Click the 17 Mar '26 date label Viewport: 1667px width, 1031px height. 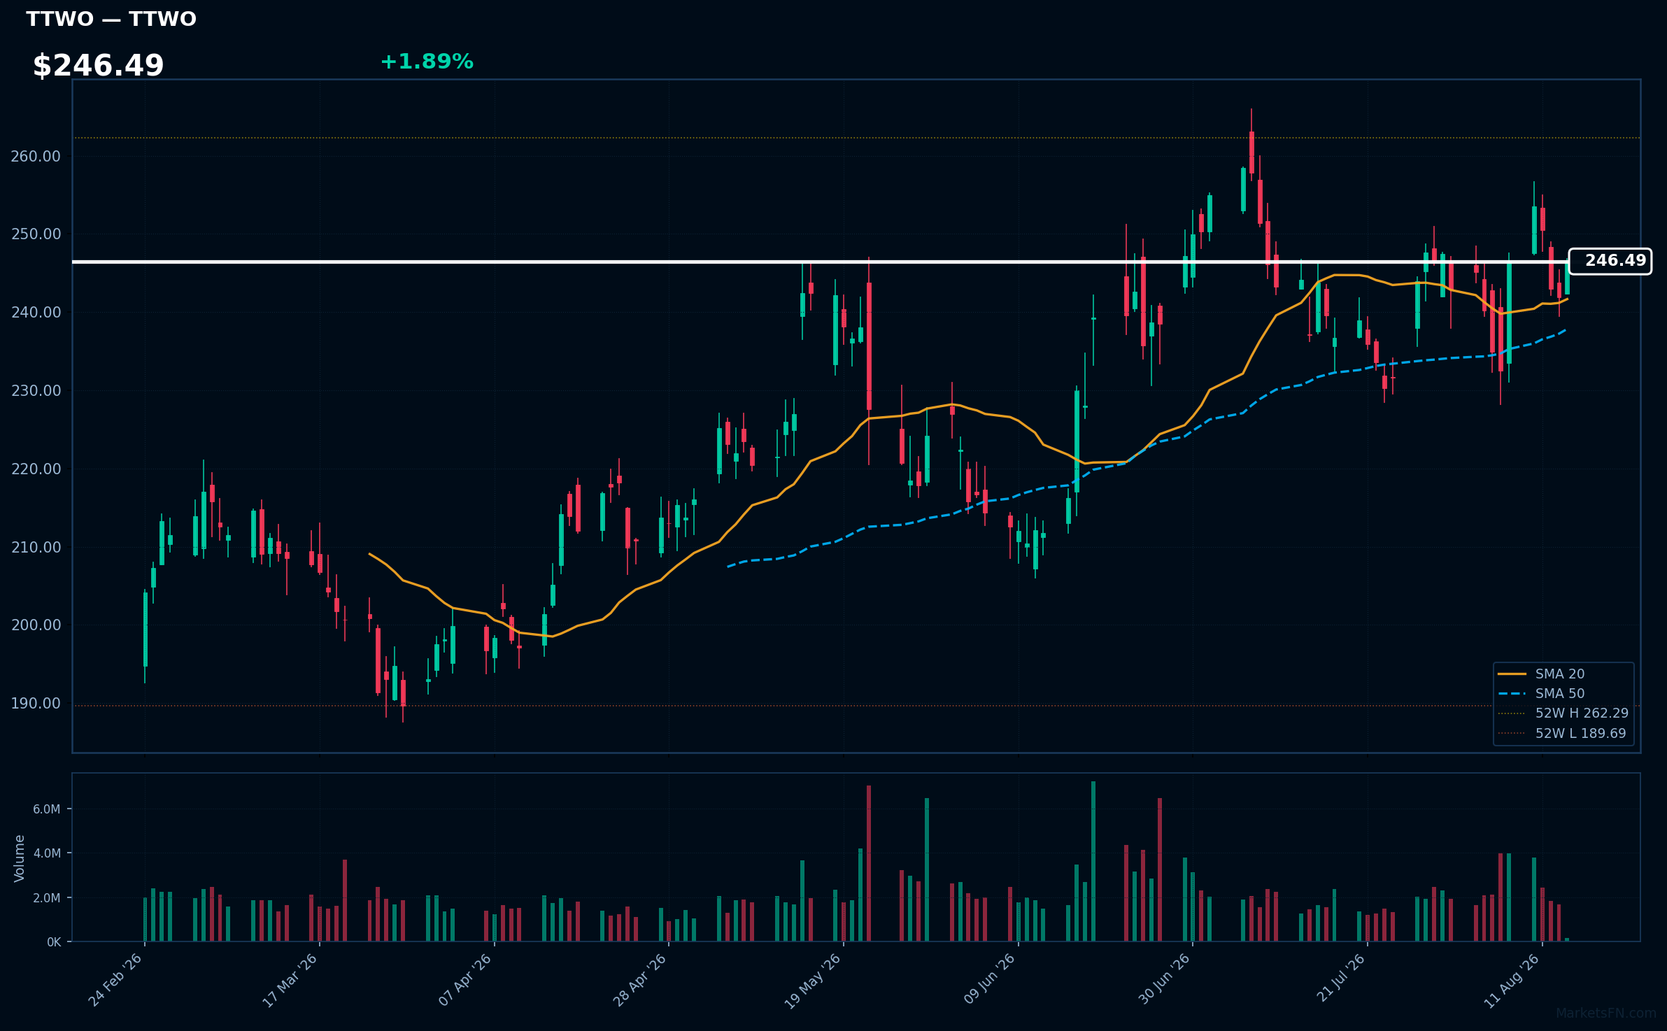pos(290,980)
